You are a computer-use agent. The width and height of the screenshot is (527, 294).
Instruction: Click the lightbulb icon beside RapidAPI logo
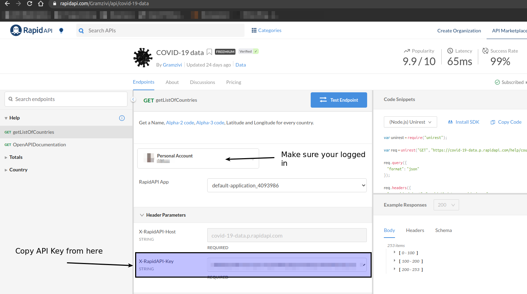(x=61, y=30)
